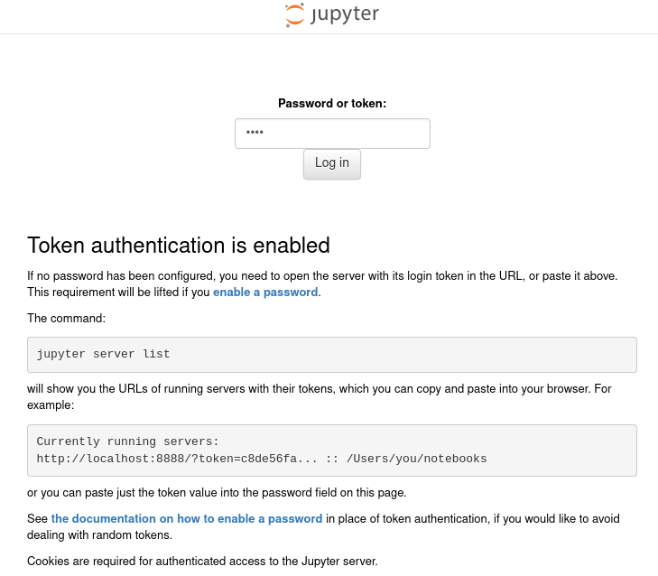Click "The command:" text line
The width and height of the screenshot is (658, 576).
[x=67, y=319]
